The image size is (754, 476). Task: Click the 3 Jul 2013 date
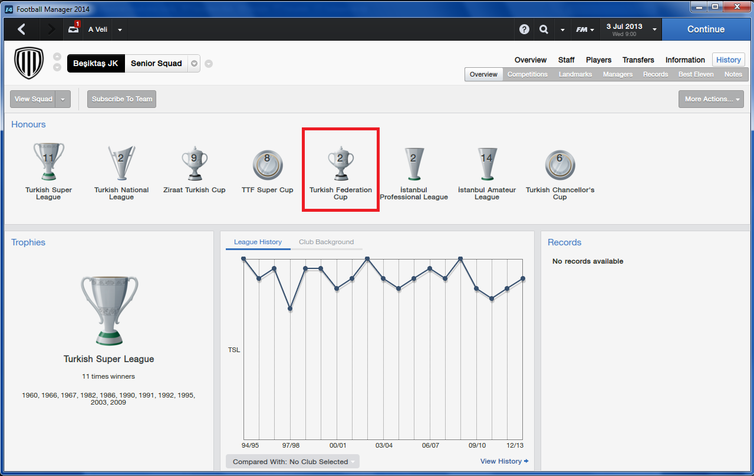click(x=624, y=27)
